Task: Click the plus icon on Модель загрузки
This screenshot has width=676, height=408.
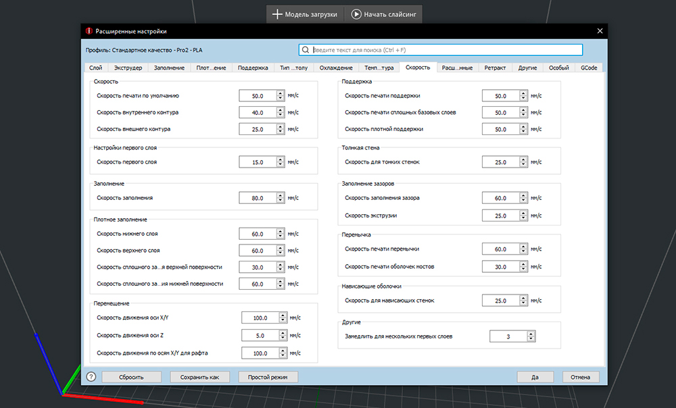Action: point(276,14)
